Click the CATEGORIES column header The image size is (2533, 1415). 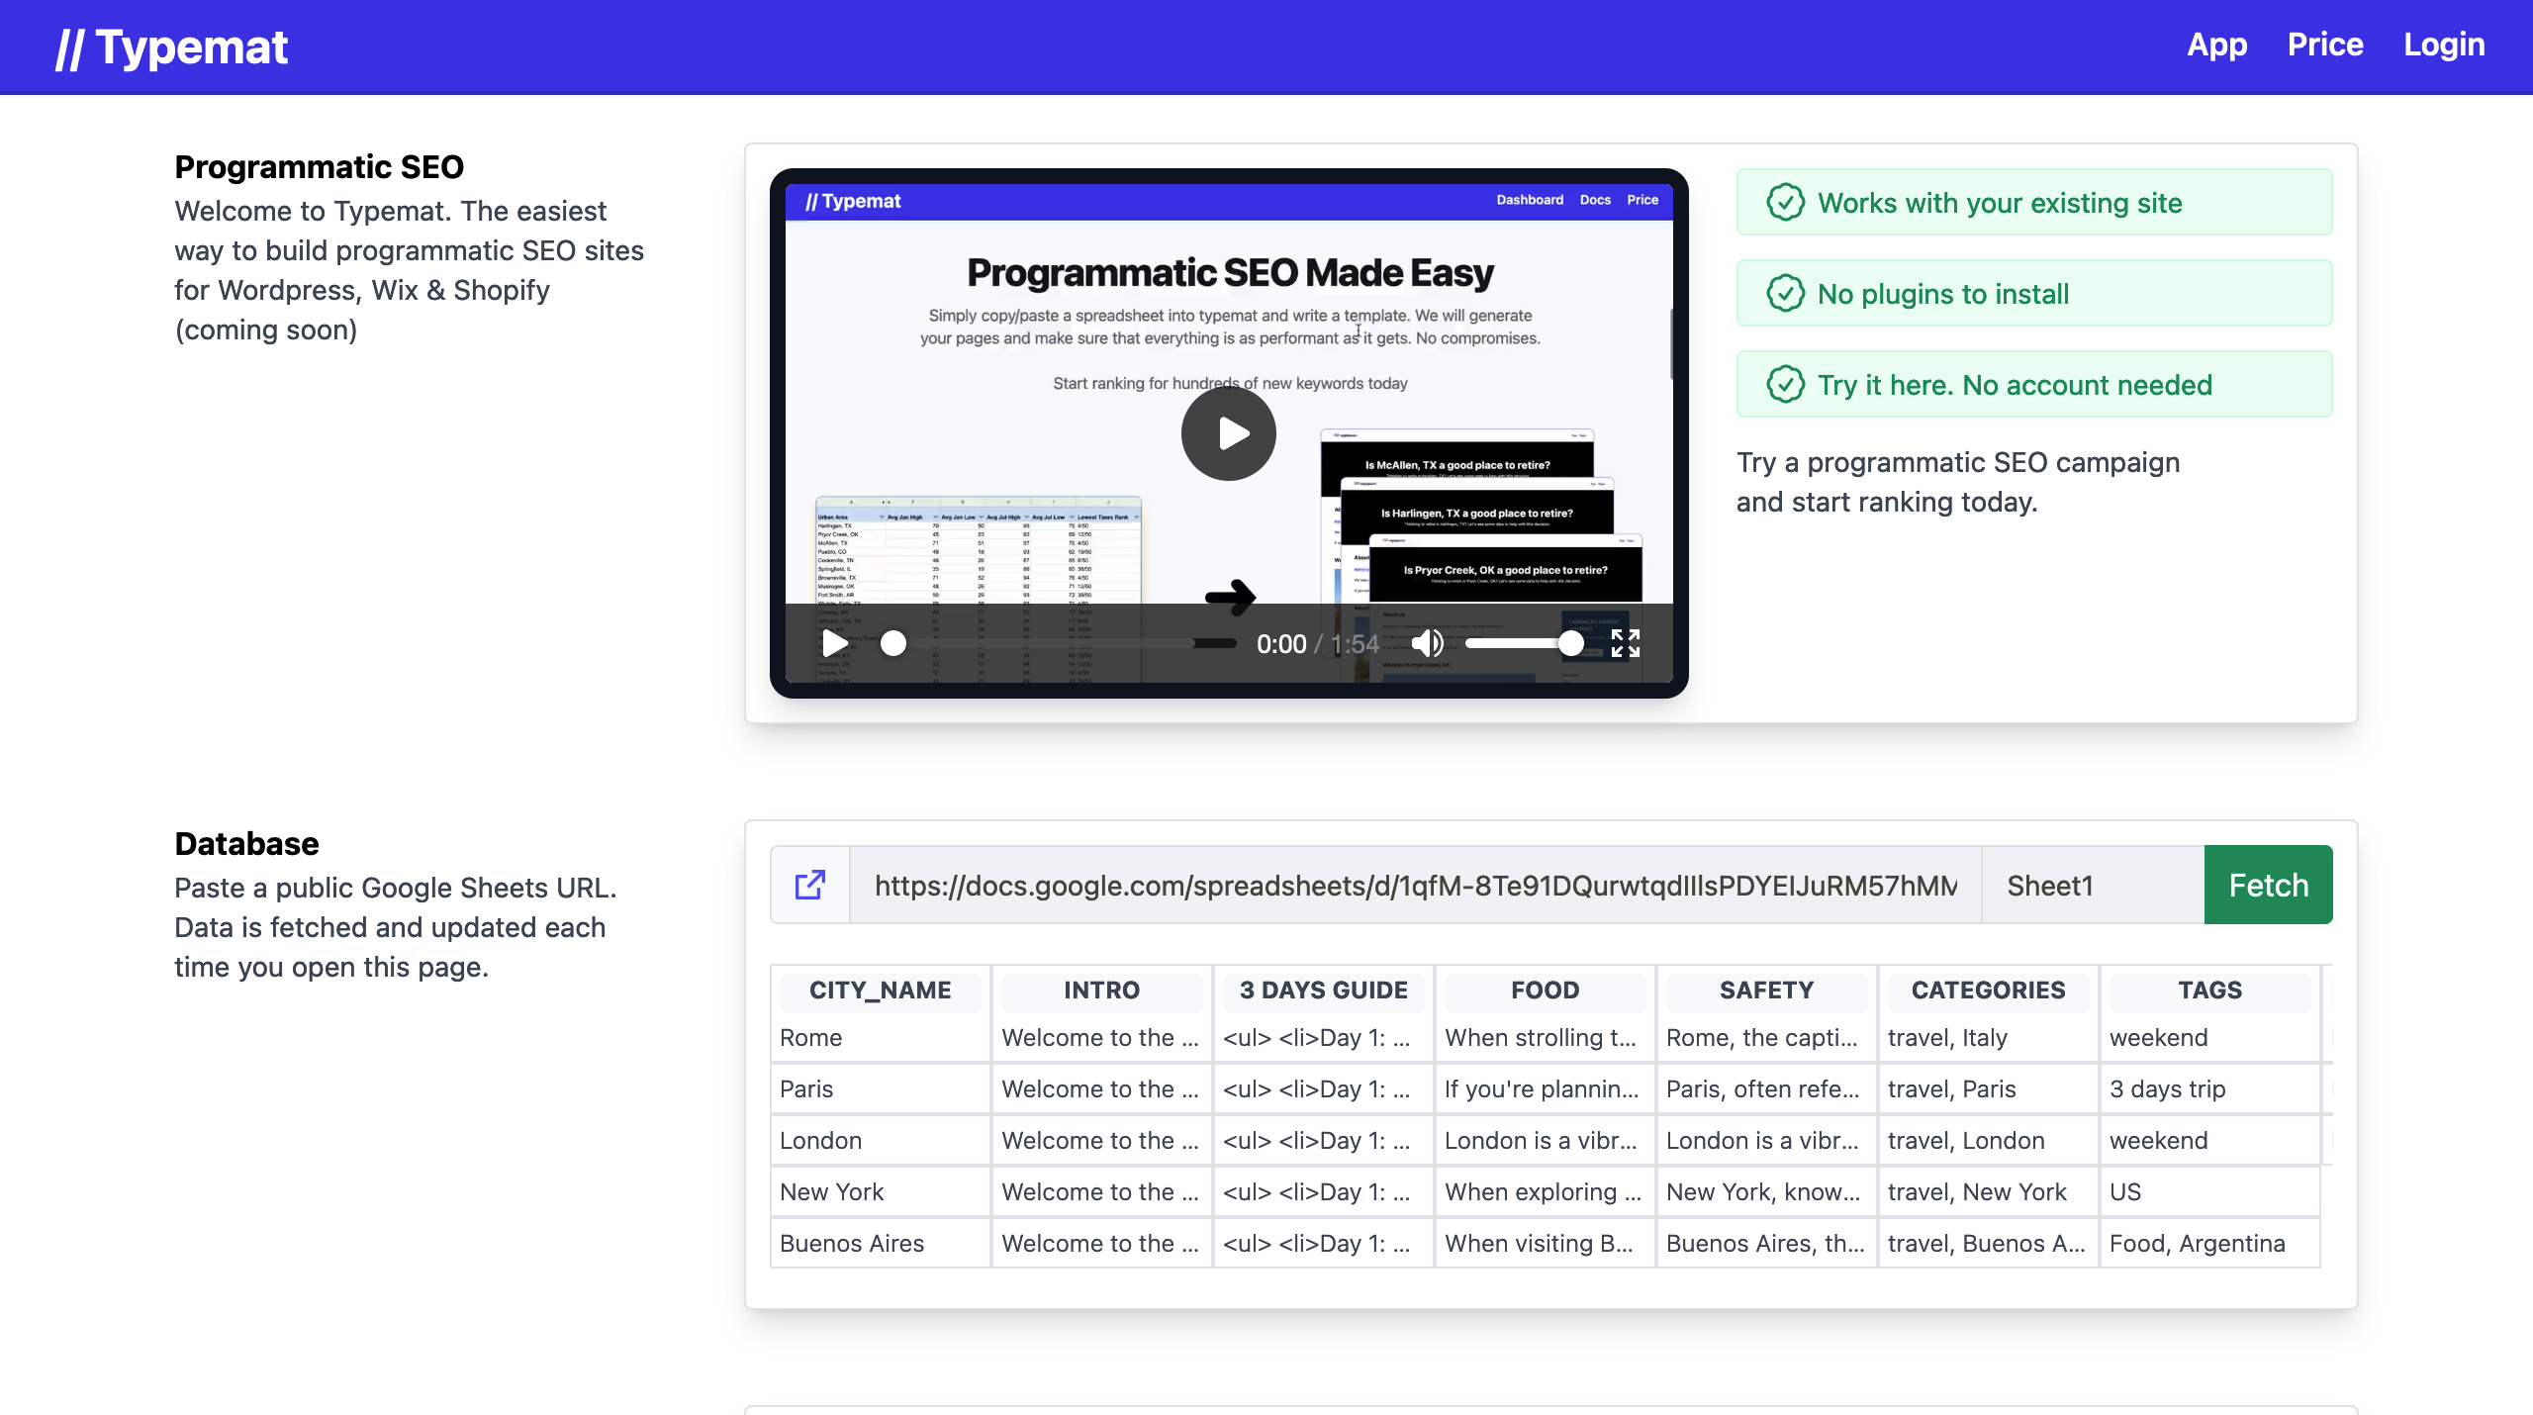(1988, 990)
